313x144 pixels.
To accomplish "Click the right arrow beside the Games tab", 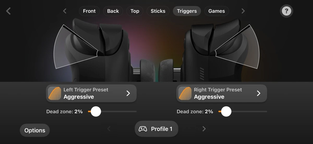I will click(x=243, y=11).
